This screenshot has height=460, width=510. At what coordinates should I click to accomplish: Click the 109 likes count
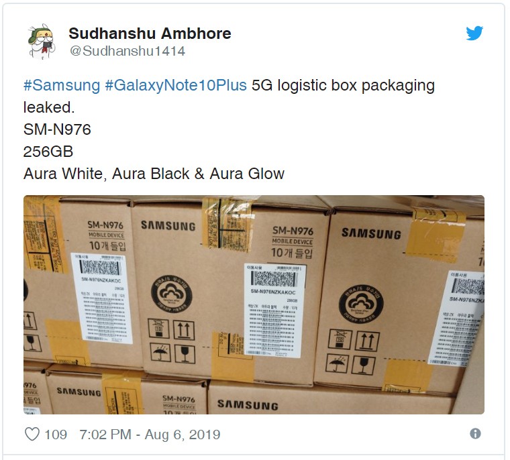[56, 435]
